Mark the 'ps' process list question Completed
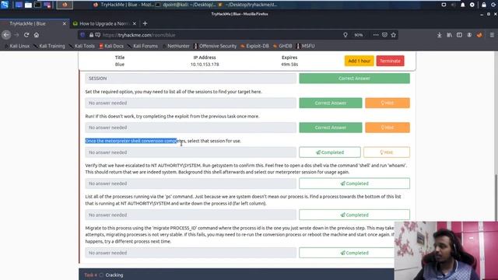 354,215
